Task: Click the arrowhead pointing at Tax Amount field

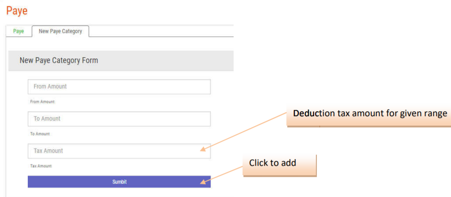Action: click(204, 149)
